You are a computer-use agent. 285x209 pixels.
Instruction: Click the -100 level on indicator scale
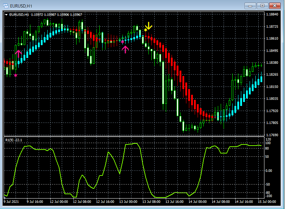click(x=268, y=196)
